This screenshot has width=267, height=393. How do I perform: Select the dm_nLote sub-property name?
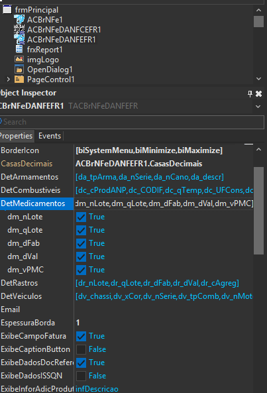coord(25,217)
